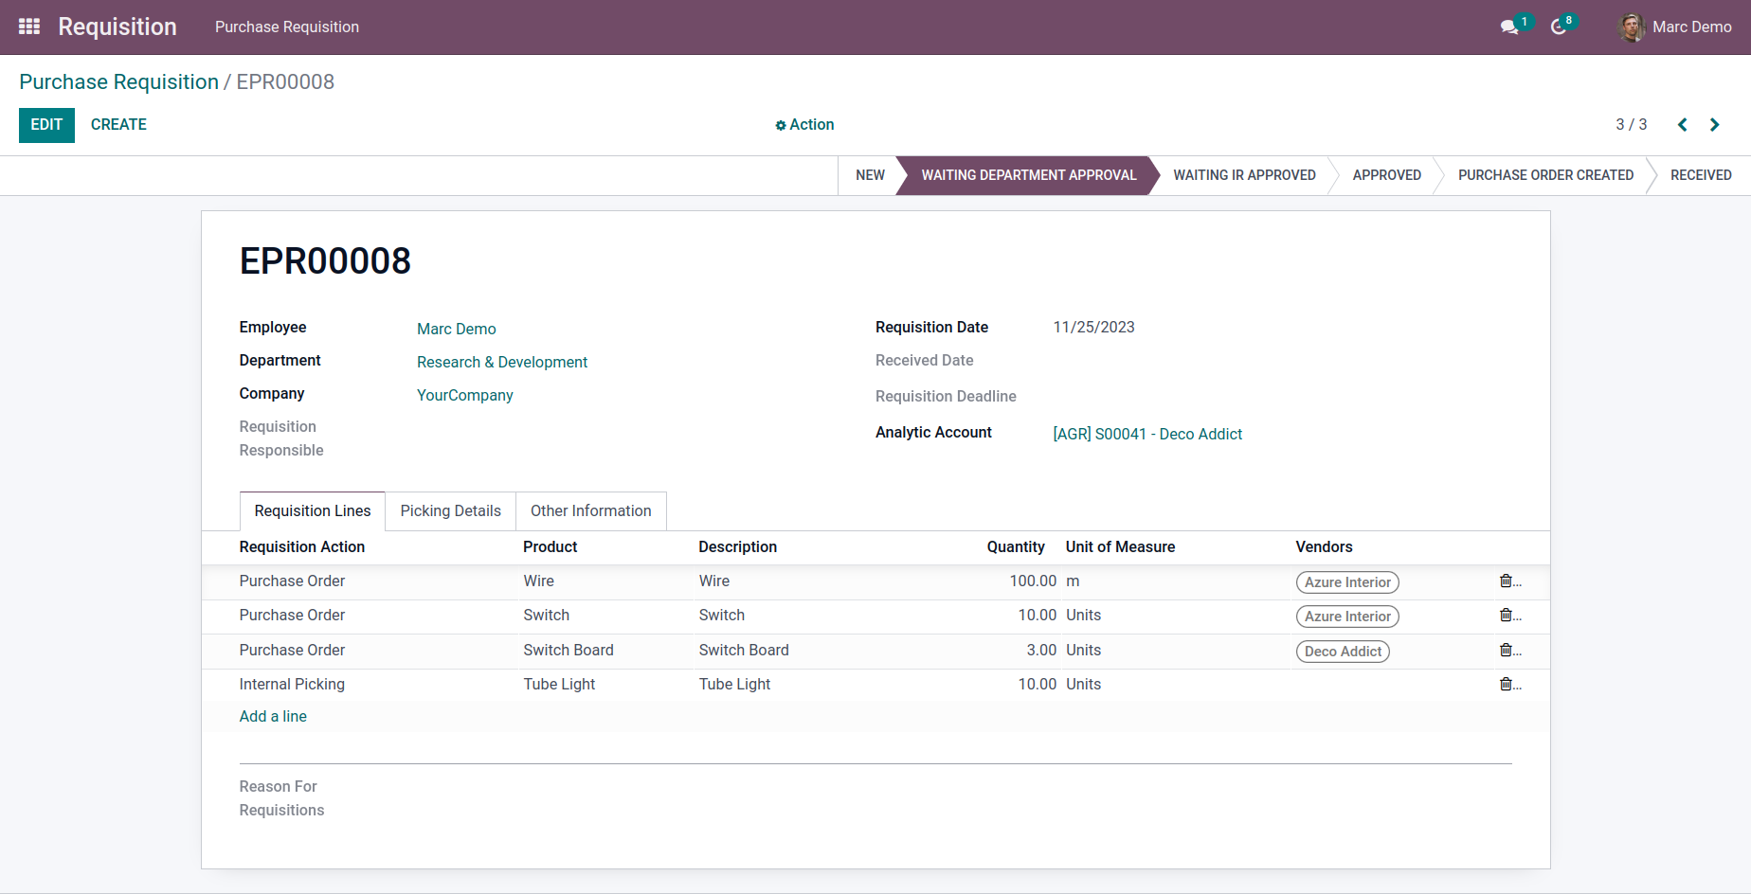Viewport: 1751px width, 894px height.
Task: Open the conversations chat icon
Action: 1509,27
